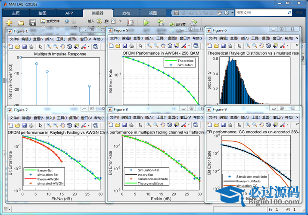Click the fx insert function icon

[x=106, y=21]
